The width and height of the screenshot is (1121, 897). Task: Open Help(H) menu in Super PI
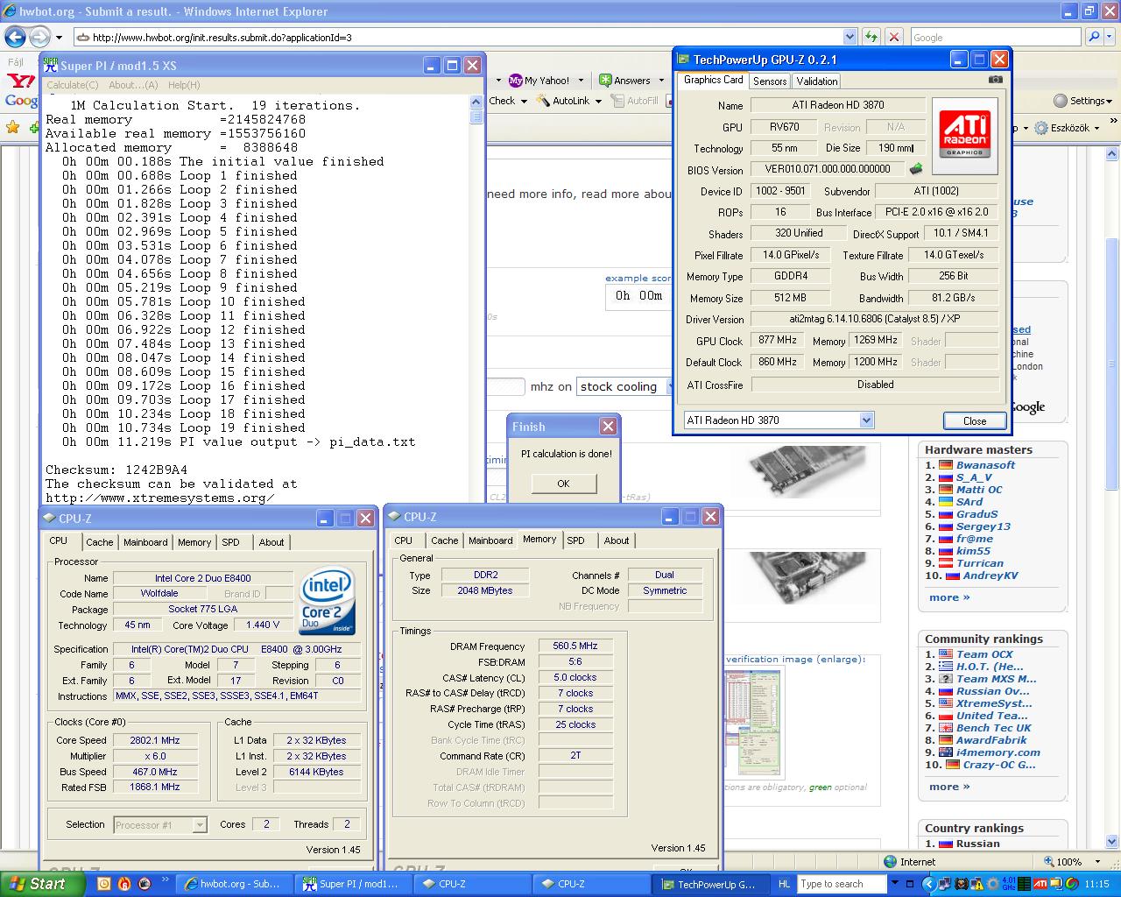(x=184, y=85)
